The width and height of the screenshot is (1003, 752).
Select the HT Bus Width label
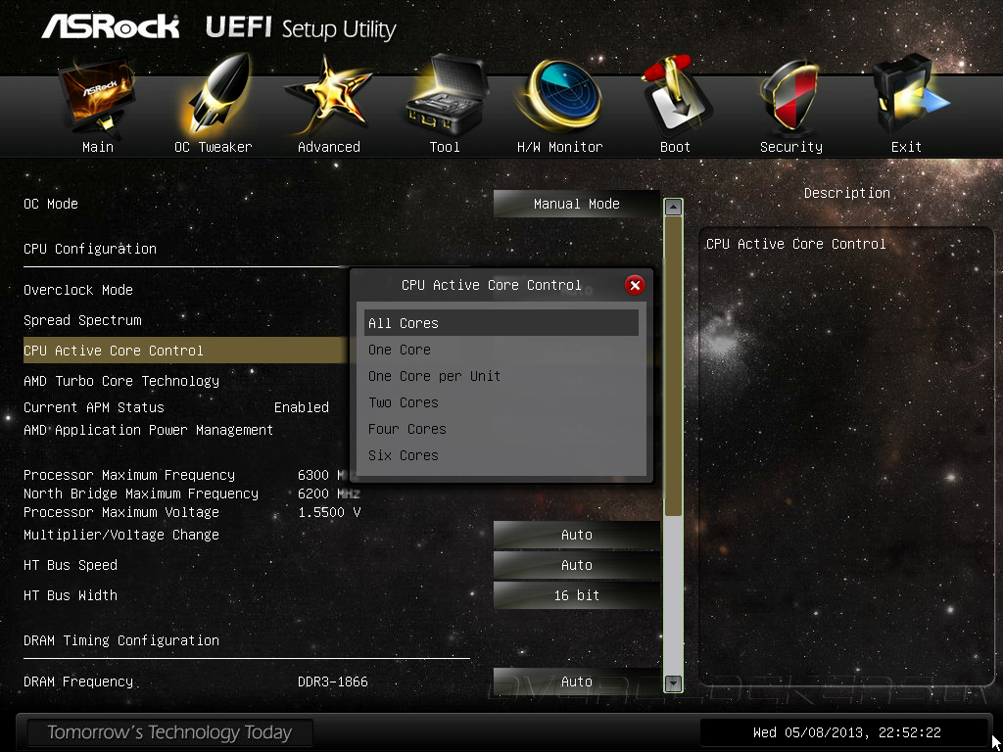click(71, 595)
